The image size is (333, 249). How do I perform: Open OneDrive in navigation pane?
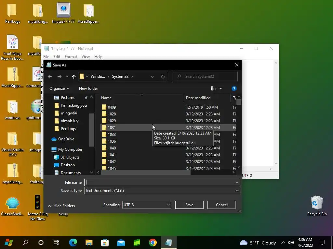(66, 139)
